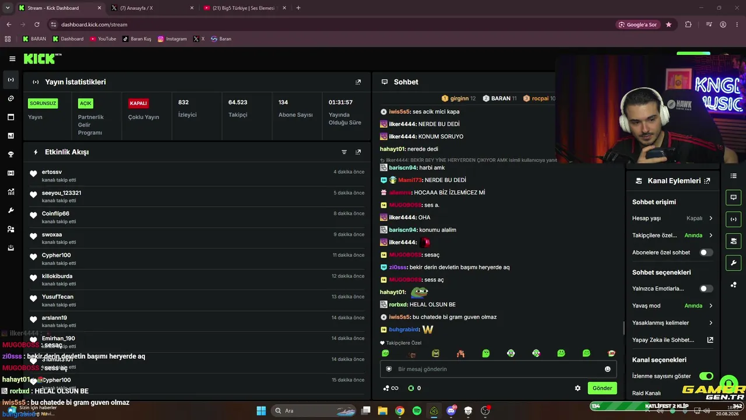Viewport: 746px width, 420px height.
Task: Click the Gönder send button
Action: pos(602,388)
